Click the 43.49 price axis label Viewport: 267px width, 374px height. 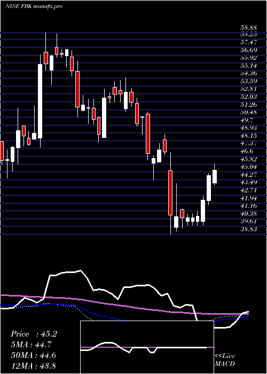tap(248, 182)
